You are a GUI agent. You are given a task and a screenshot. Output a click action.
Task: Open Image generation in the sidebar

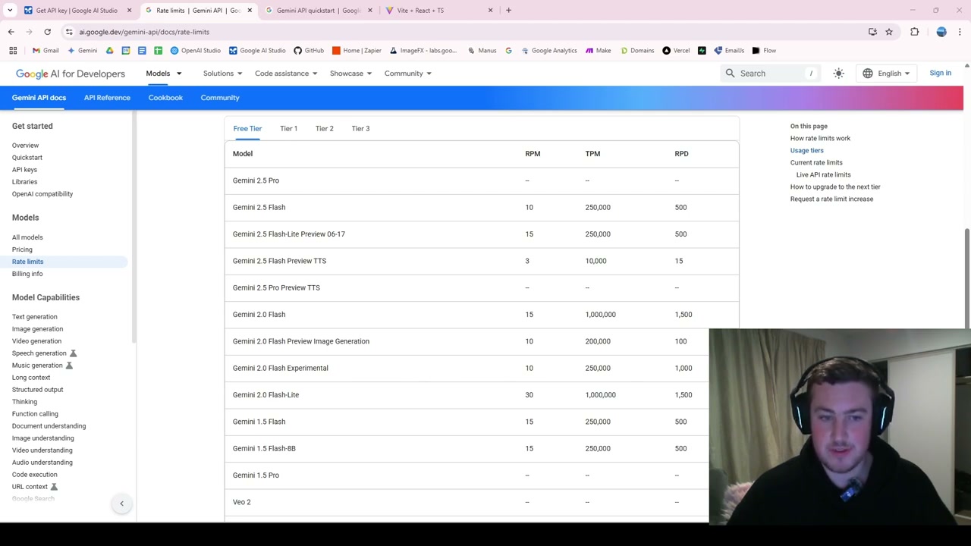37,329
